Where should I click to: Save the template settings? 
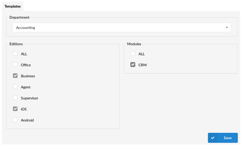coord(223,138)
